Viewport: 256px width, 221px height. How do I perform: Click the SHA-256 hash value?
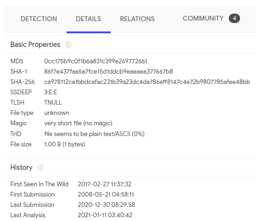coord(147,82)
